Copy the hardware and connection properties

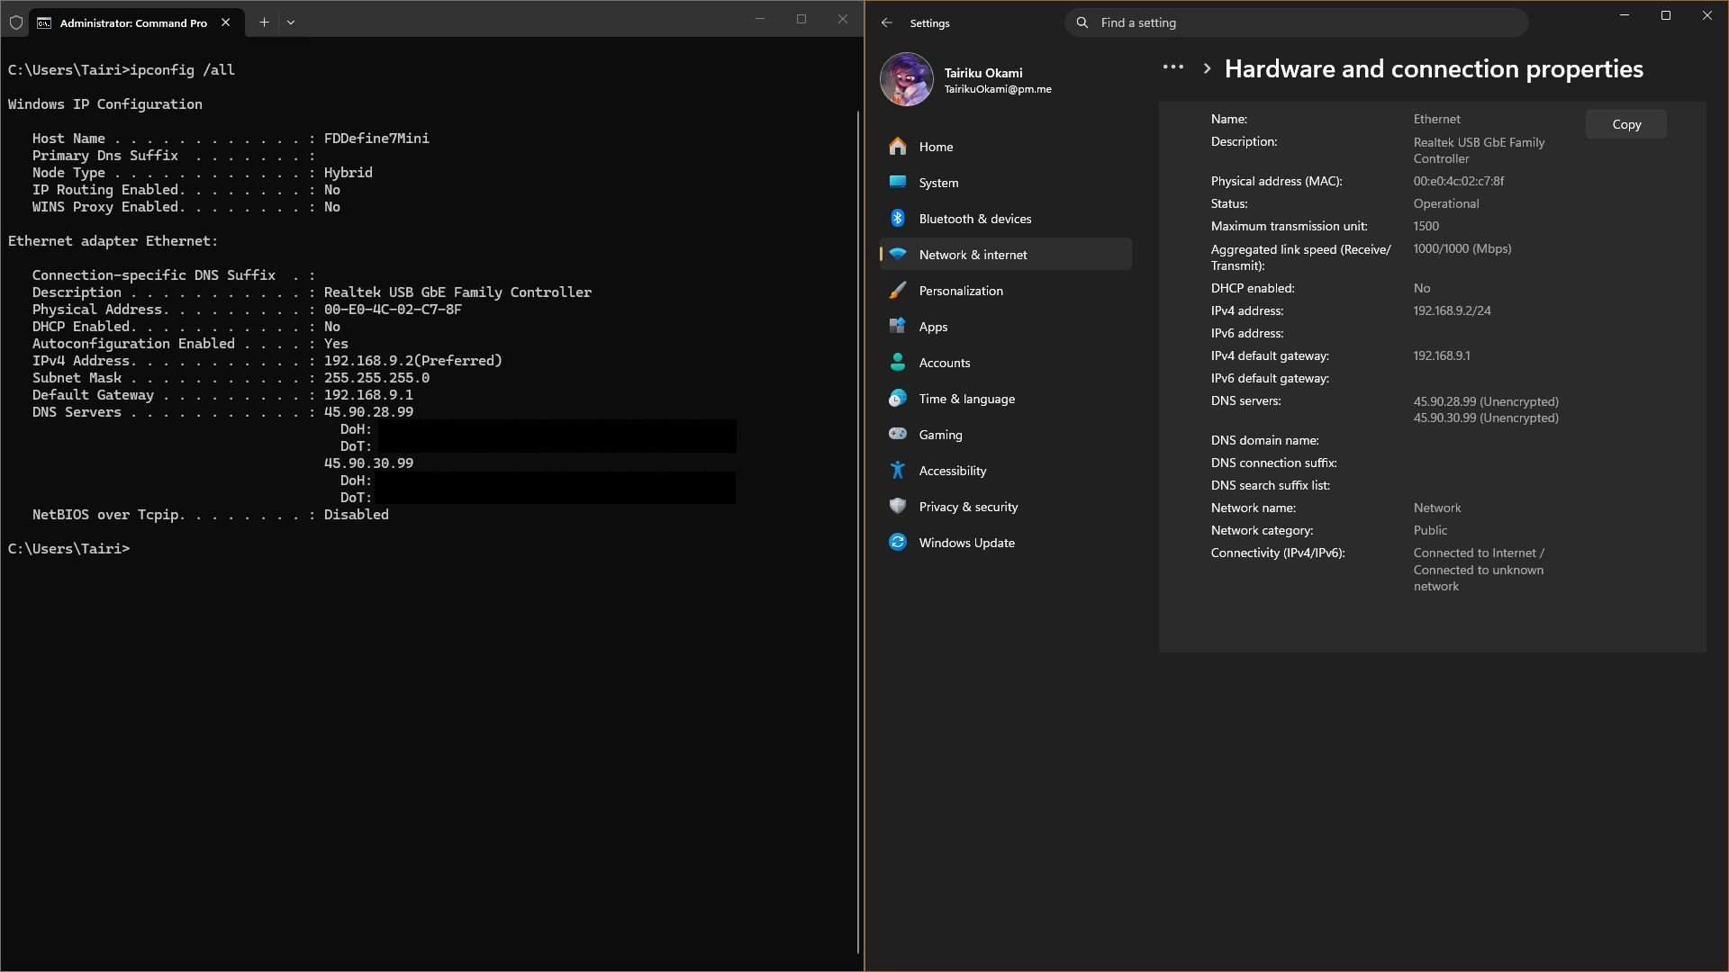[1626, 124]
